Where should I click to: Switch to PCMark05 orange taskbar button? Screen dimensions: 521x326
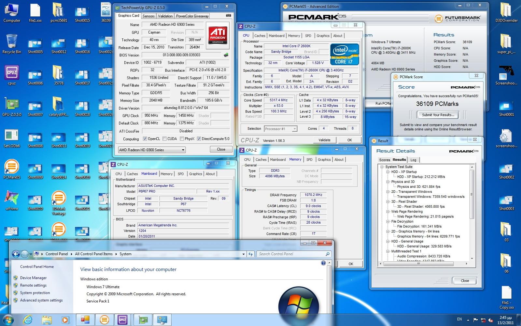click(104, 320)
